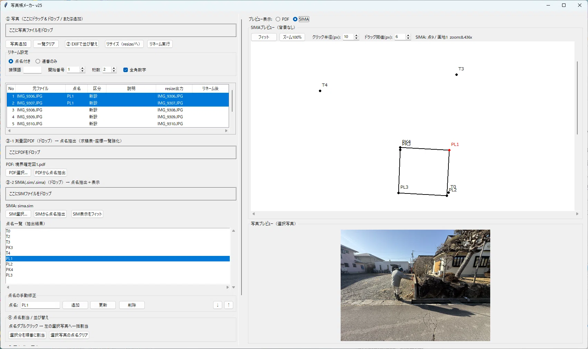This screenshot has width=588, height=349.
Task: Uncheck the 全角数字 checkbox
Action: coord(125,70)
